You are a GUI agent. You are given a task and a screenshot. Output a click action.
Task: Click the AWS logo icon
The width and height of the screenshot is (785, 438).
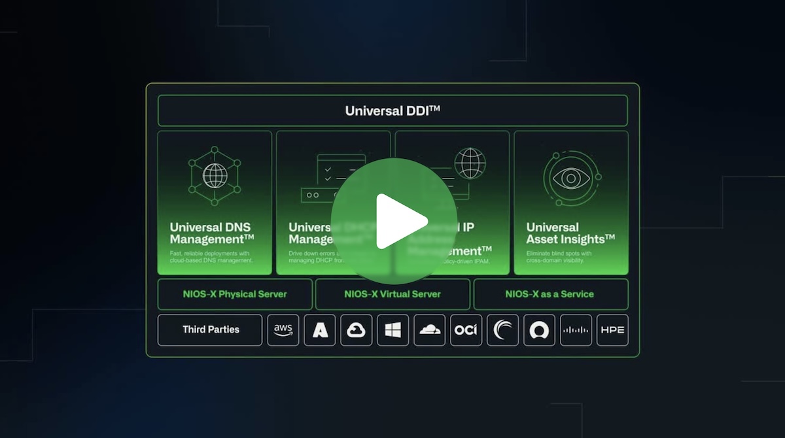click(283, 330)
